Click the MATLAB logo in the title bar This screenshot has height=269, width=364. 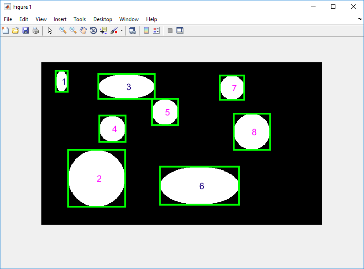[7, 7]
